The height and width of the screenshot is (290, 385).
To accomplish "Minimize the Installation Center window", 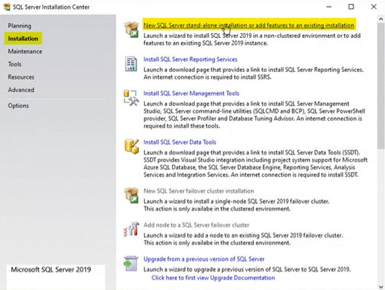I will pyautogui.click(x=329, y=7).
